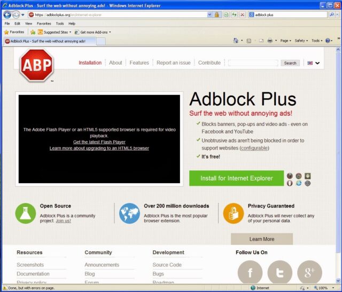Screen dimensions: 342x292
Task: Click the blue world map downloads icon
Action: click(129, 214)
